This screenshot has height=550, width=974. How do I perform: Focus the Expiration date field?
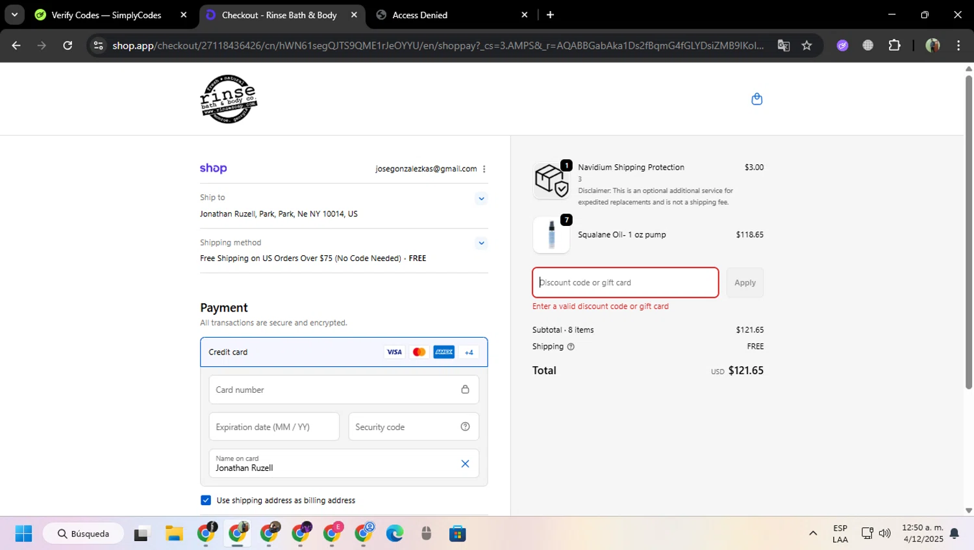[x=274, y=427]
